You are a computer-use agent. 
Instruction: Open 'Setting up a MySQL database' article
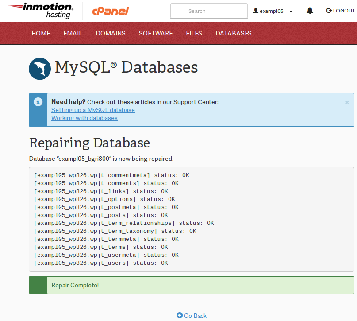(x=93, y=110)
